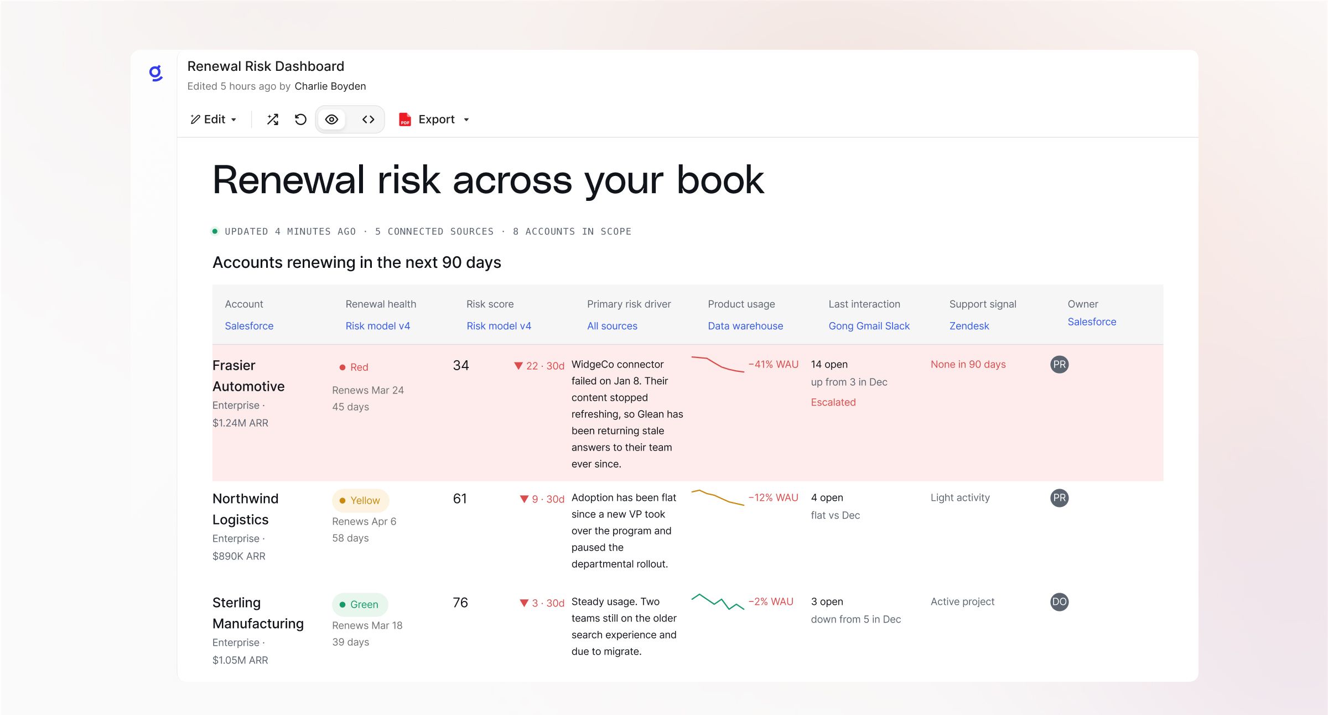Click the Frasier Automotive usage sparkline chart

point(718,364)
